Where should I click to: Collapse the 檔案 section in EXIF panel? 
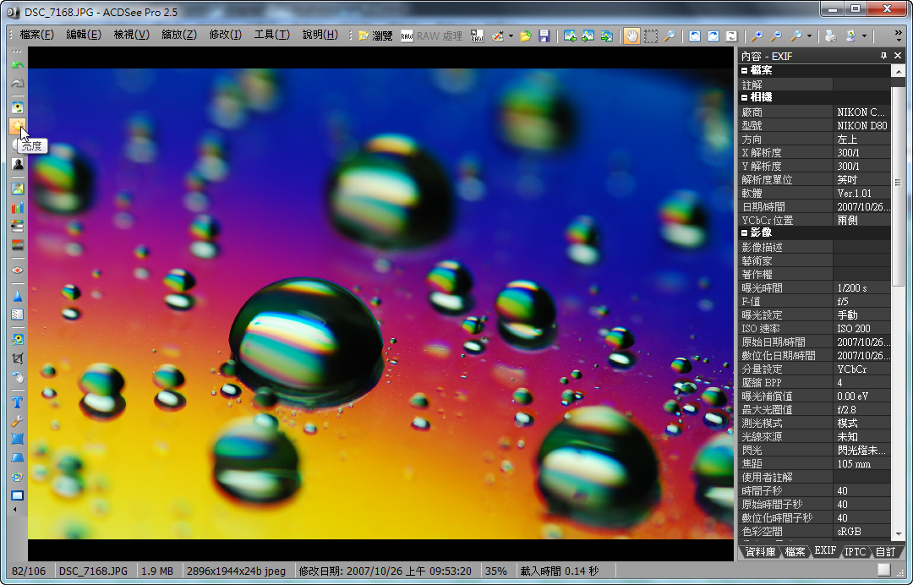745,70
